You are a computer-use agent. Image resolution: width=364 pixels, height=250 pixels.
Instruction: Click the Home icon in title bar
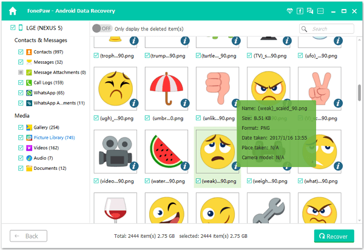click(x=13, y=11)
